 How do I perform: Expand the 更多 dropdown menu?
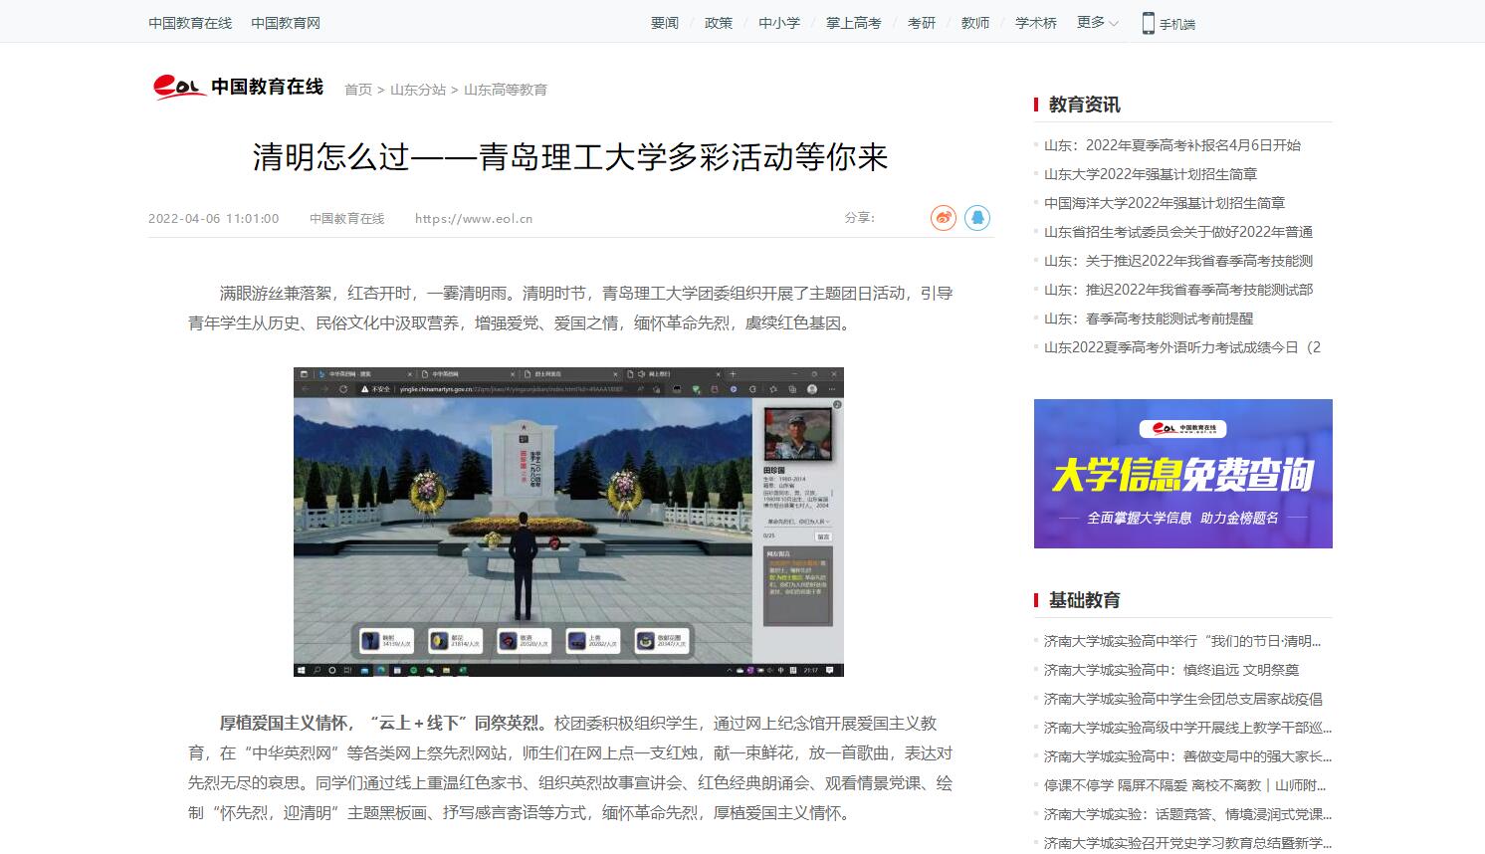click(x=1097, y=23)
